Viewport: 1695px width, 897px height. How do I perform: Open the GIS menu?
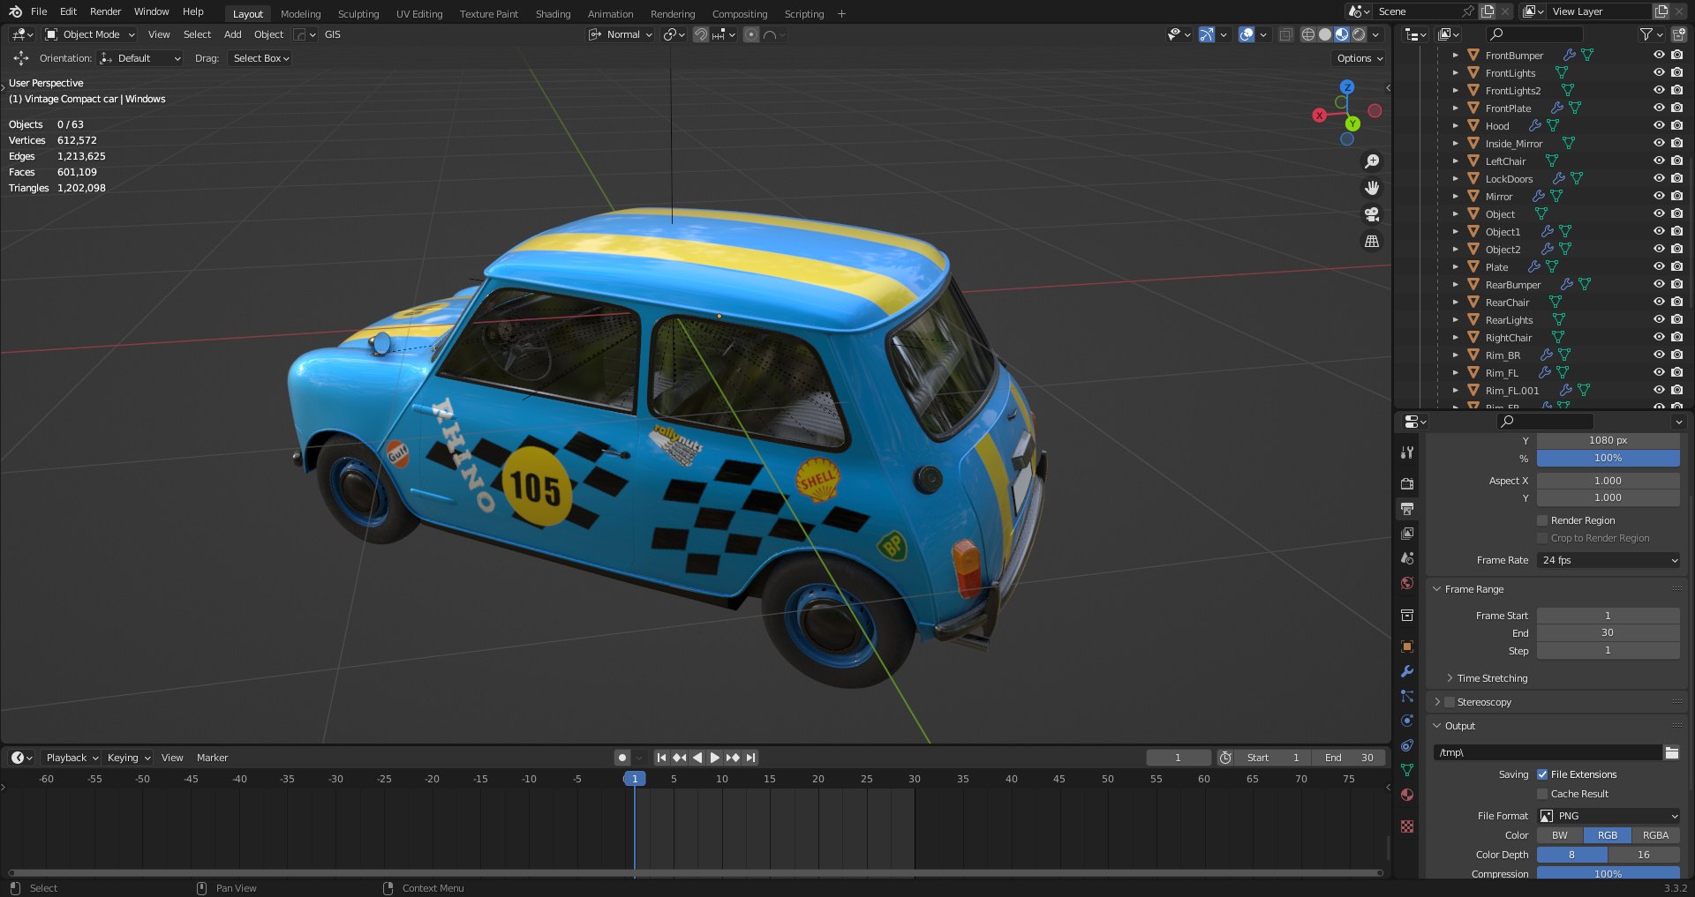click(x=333, y=34)
